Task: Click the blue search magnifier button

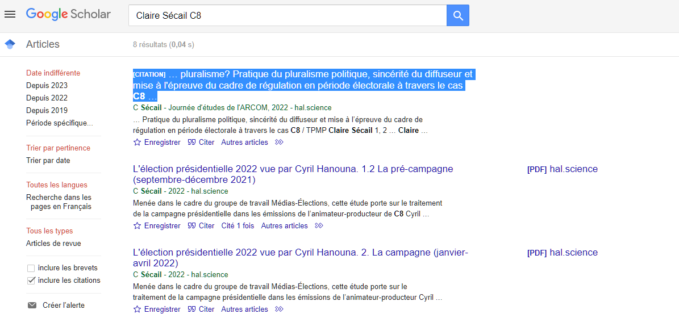Action: (458, 15)
